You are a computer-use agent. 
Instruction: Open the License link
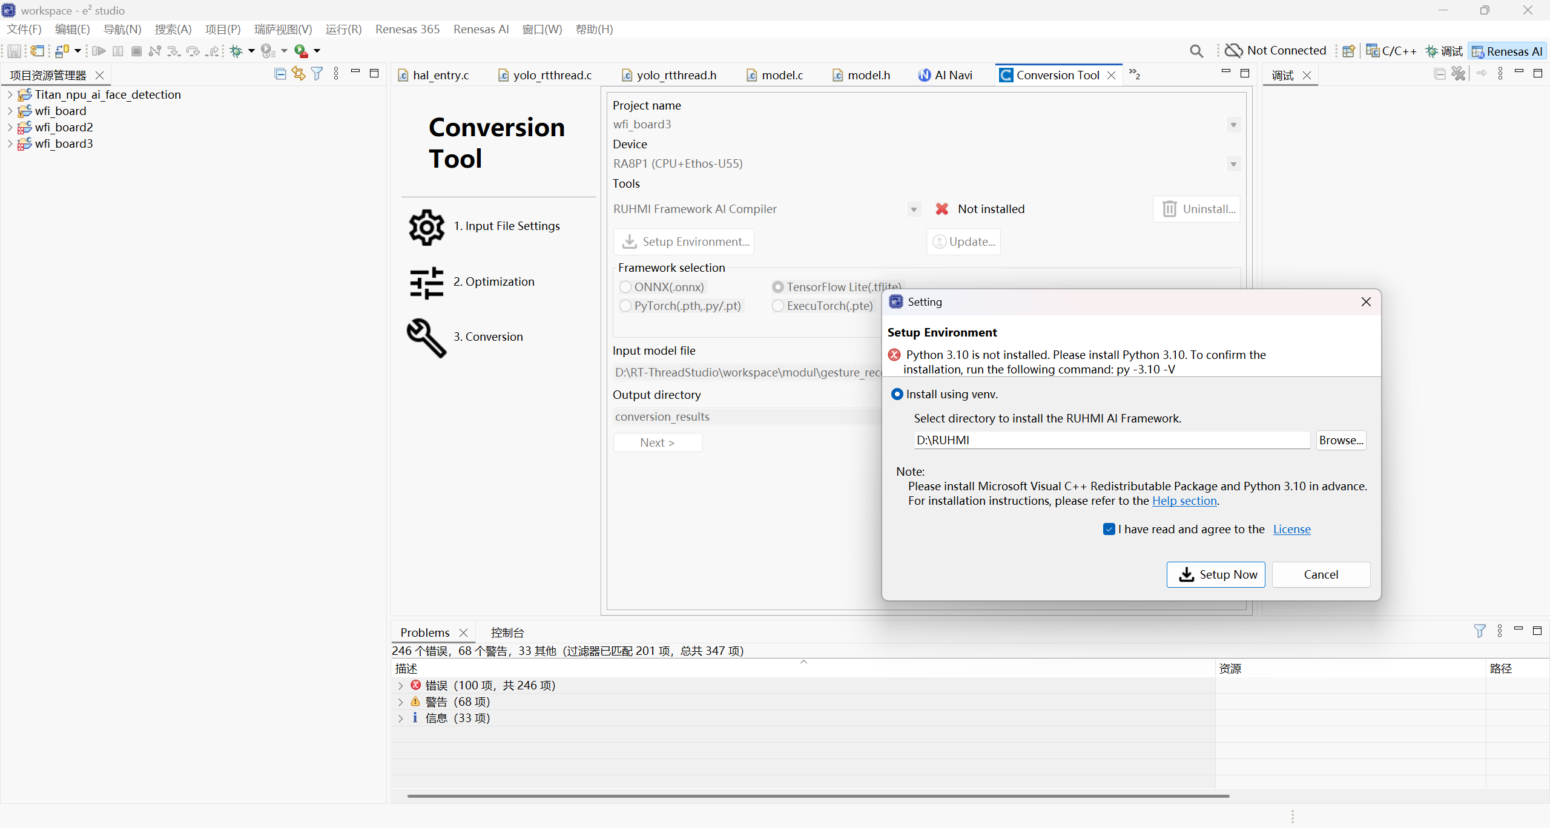click(x=1291, y=529)
